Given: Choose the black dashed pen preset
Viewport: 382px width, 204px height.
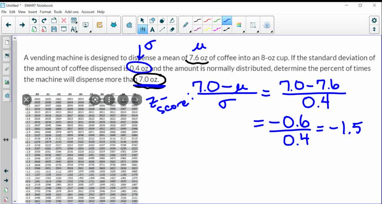Looking at the screenshot, I should [227, 29].
